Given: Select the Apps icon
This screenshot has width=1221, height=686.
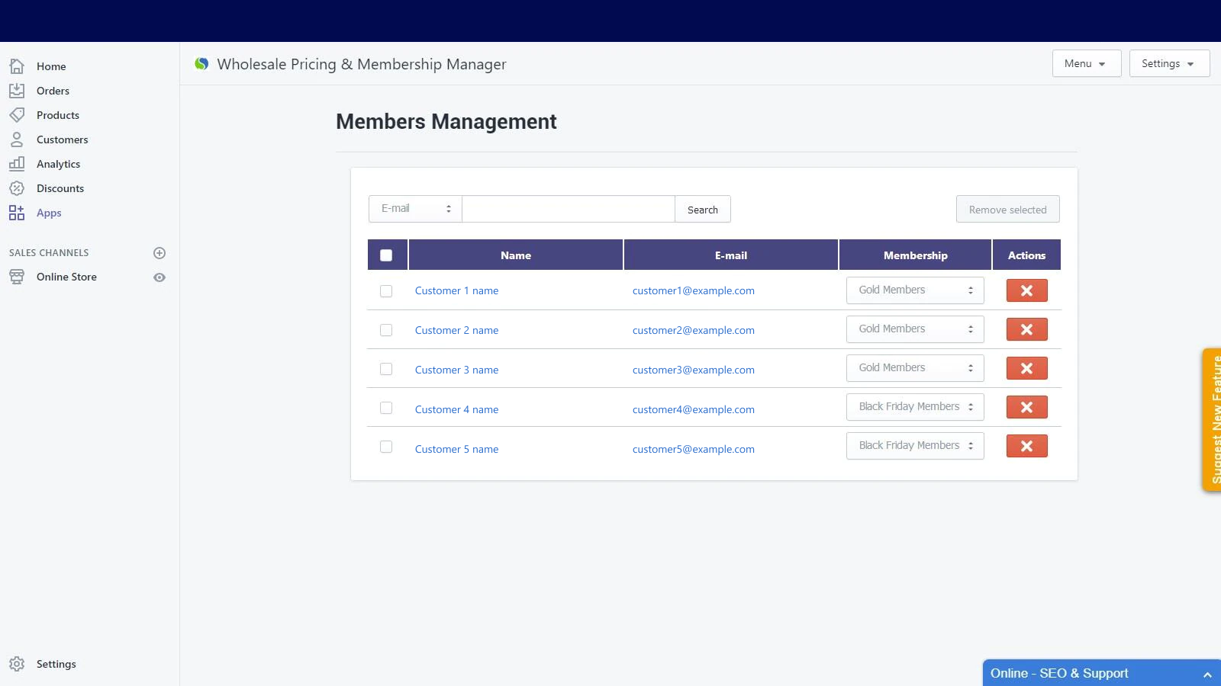Looking at the screenshot, I should [x=17, y=213].
